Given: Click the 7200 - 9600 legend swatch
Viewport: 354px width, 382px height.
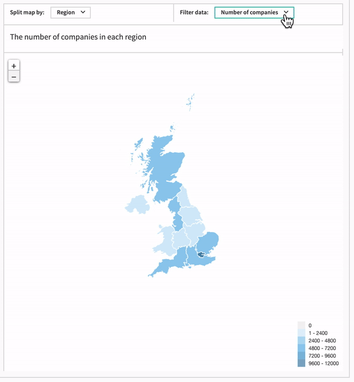Looking at the screenshot, I should pyautogui.click(x=301, y=355).
